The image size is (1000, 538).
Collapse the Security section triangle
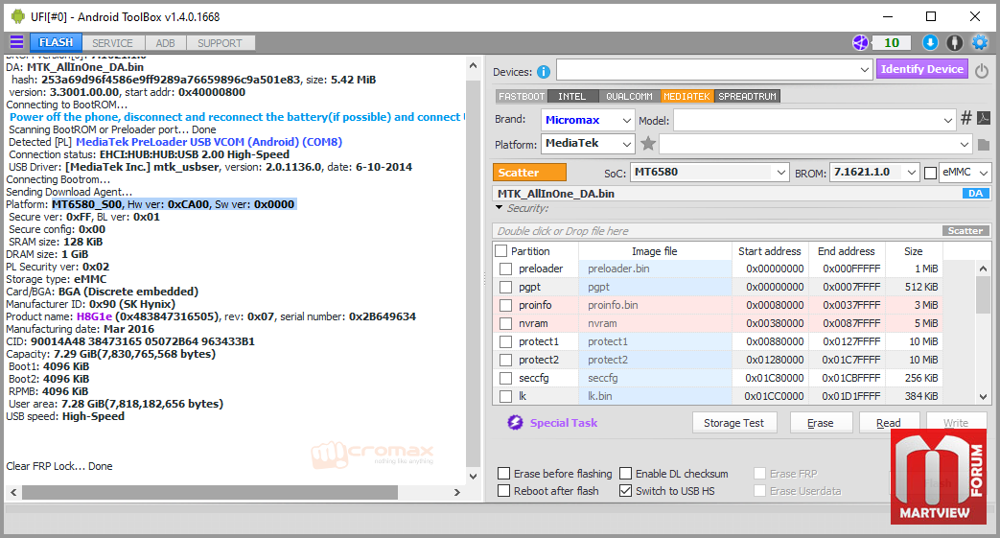click(499, 208)
